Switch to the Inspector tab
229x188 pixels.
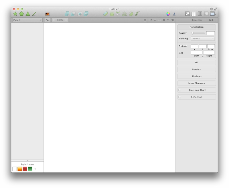[198, 20]
